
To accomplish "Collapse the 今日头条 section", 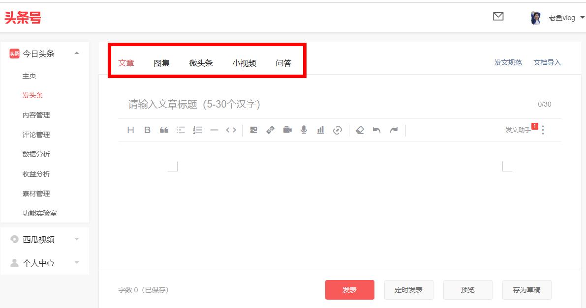I will pyautogui.click(x=76, y=54).
